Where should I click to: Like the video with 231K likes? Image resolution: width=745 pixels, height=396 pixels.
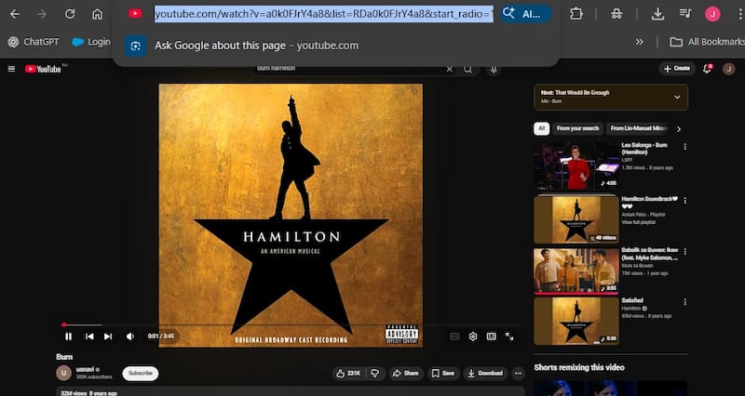[348, 374]
